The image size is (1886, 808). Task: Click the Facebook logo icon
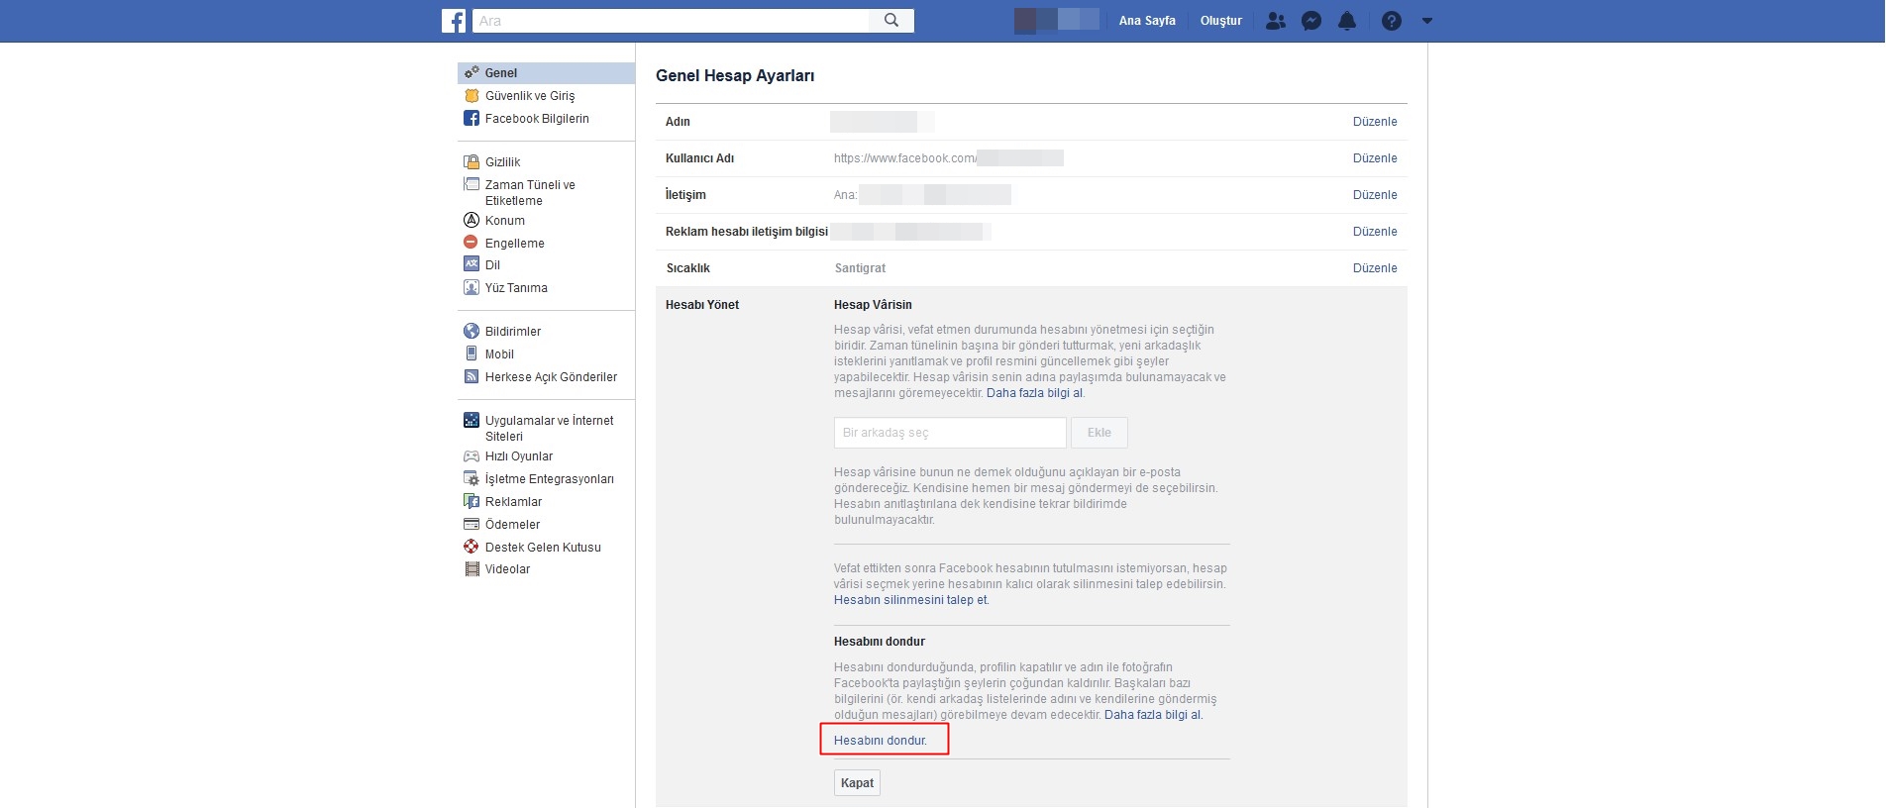pyautogui.click(x=454, y=21)
